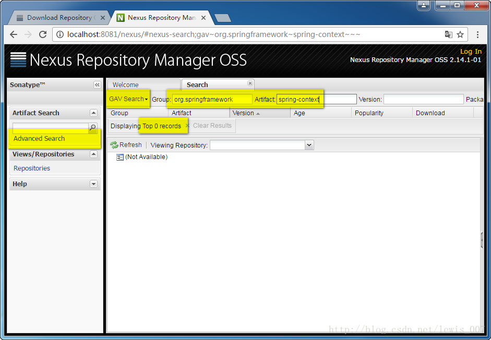Bookmark page with star icon
This screenshot has height=340, width=491.
pos(460,34)
